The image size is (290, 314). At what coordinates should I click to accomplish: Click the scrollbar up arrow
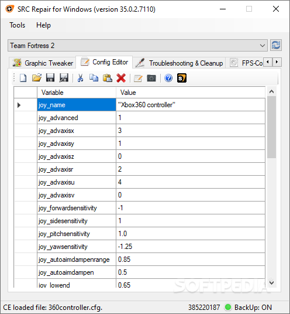[x=271, y=92]
